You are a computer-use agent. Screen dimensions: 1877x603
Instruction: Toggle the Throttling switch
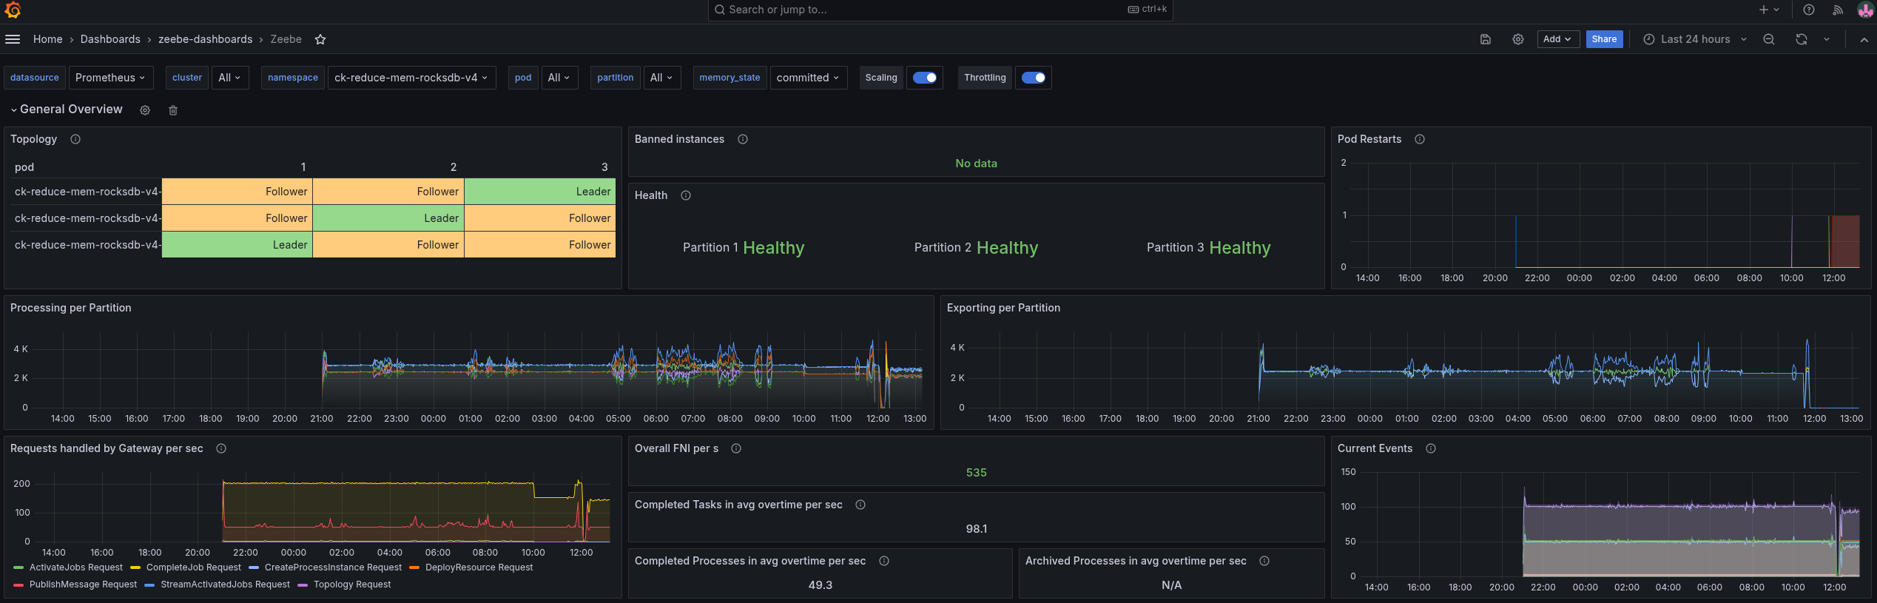(1033, 78)
